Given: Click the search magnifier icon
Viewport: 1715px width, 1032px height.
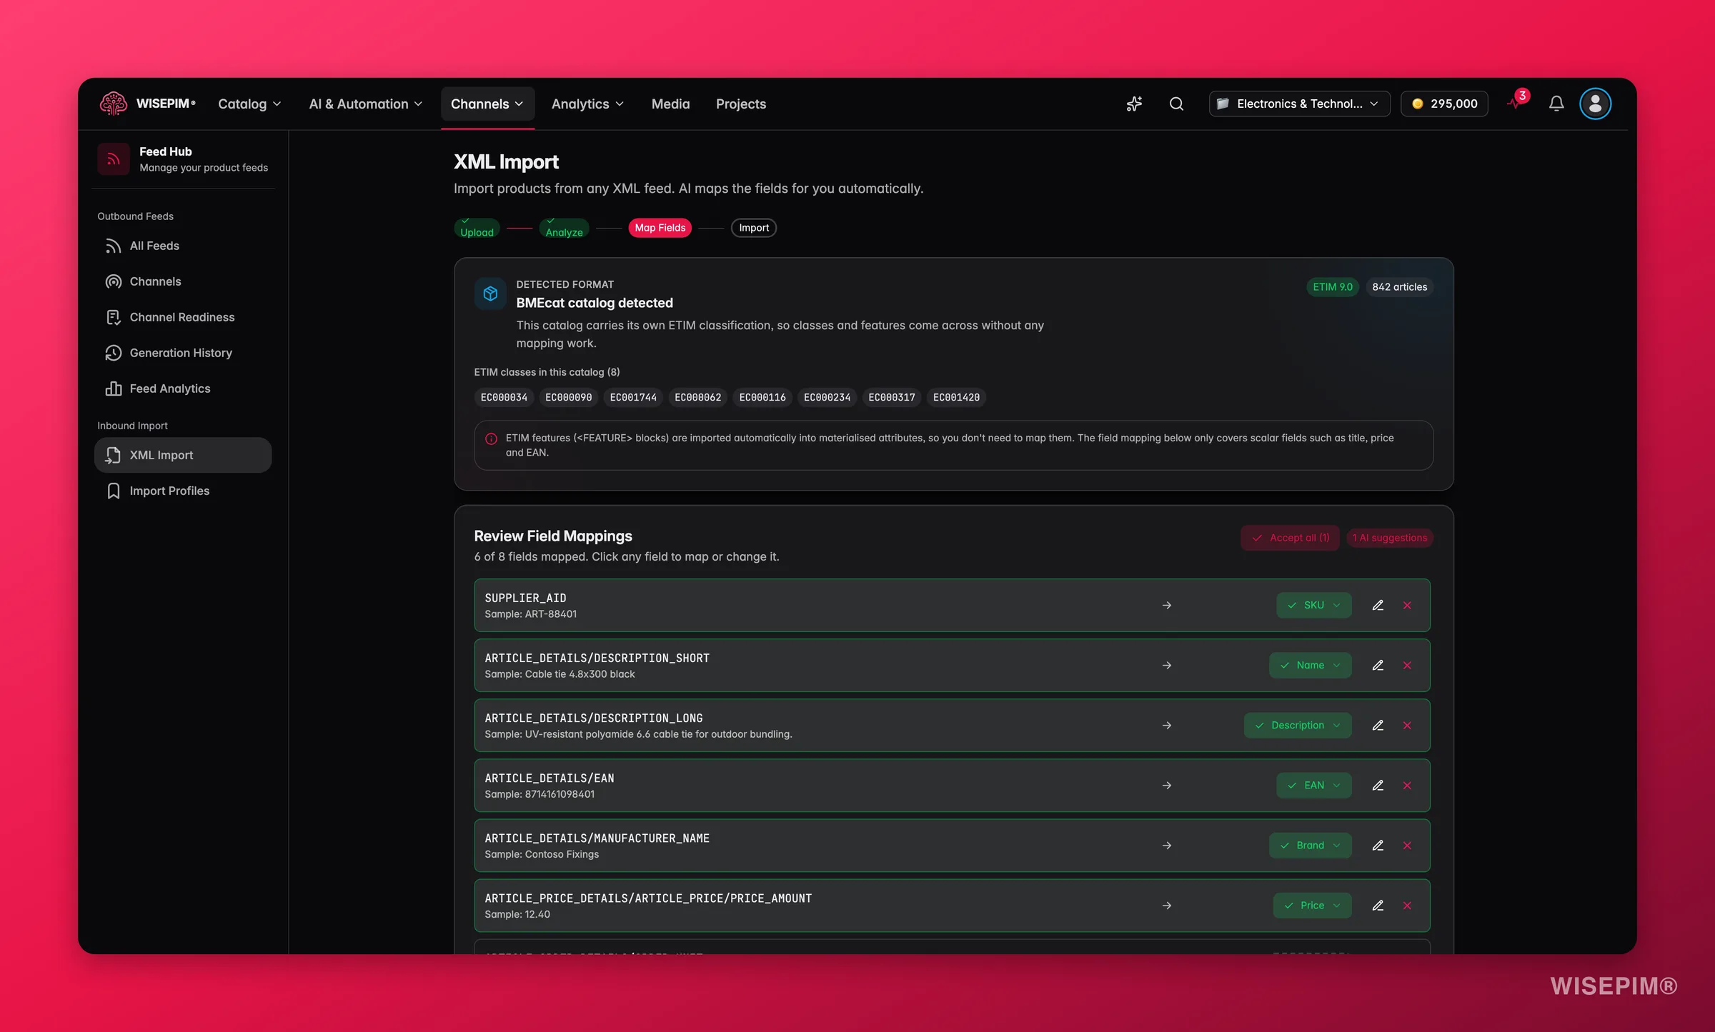Looking at the screenshot, I should point(1176,104).
